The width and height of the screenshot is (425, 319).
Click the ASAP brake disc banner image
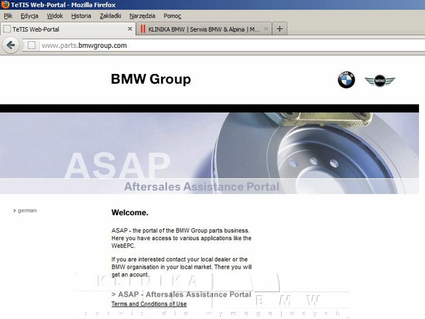tap(209, 153)
